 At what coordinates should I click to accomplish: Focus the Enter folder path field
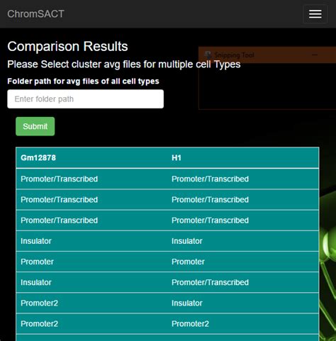coord(85,99)
